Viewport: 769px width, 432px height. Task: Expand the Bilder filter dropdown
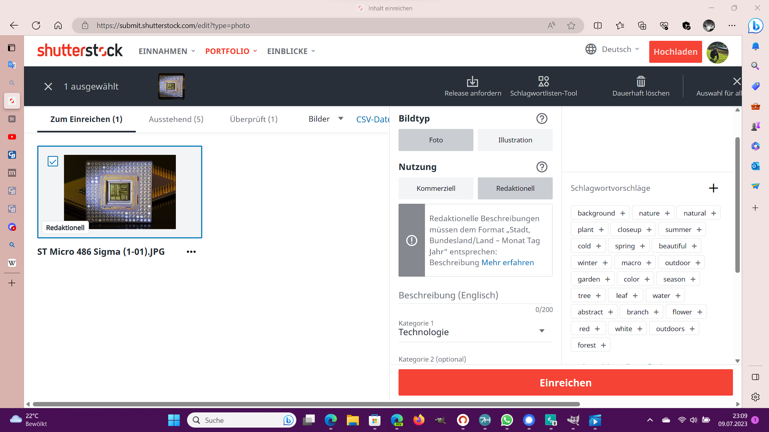tap(326, 119)
